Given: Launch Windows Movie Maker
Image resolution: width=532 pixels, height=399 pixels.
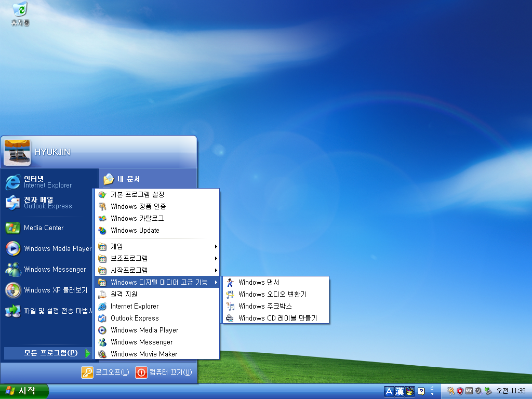Looking at the screenshot, I should pos(157,354).
